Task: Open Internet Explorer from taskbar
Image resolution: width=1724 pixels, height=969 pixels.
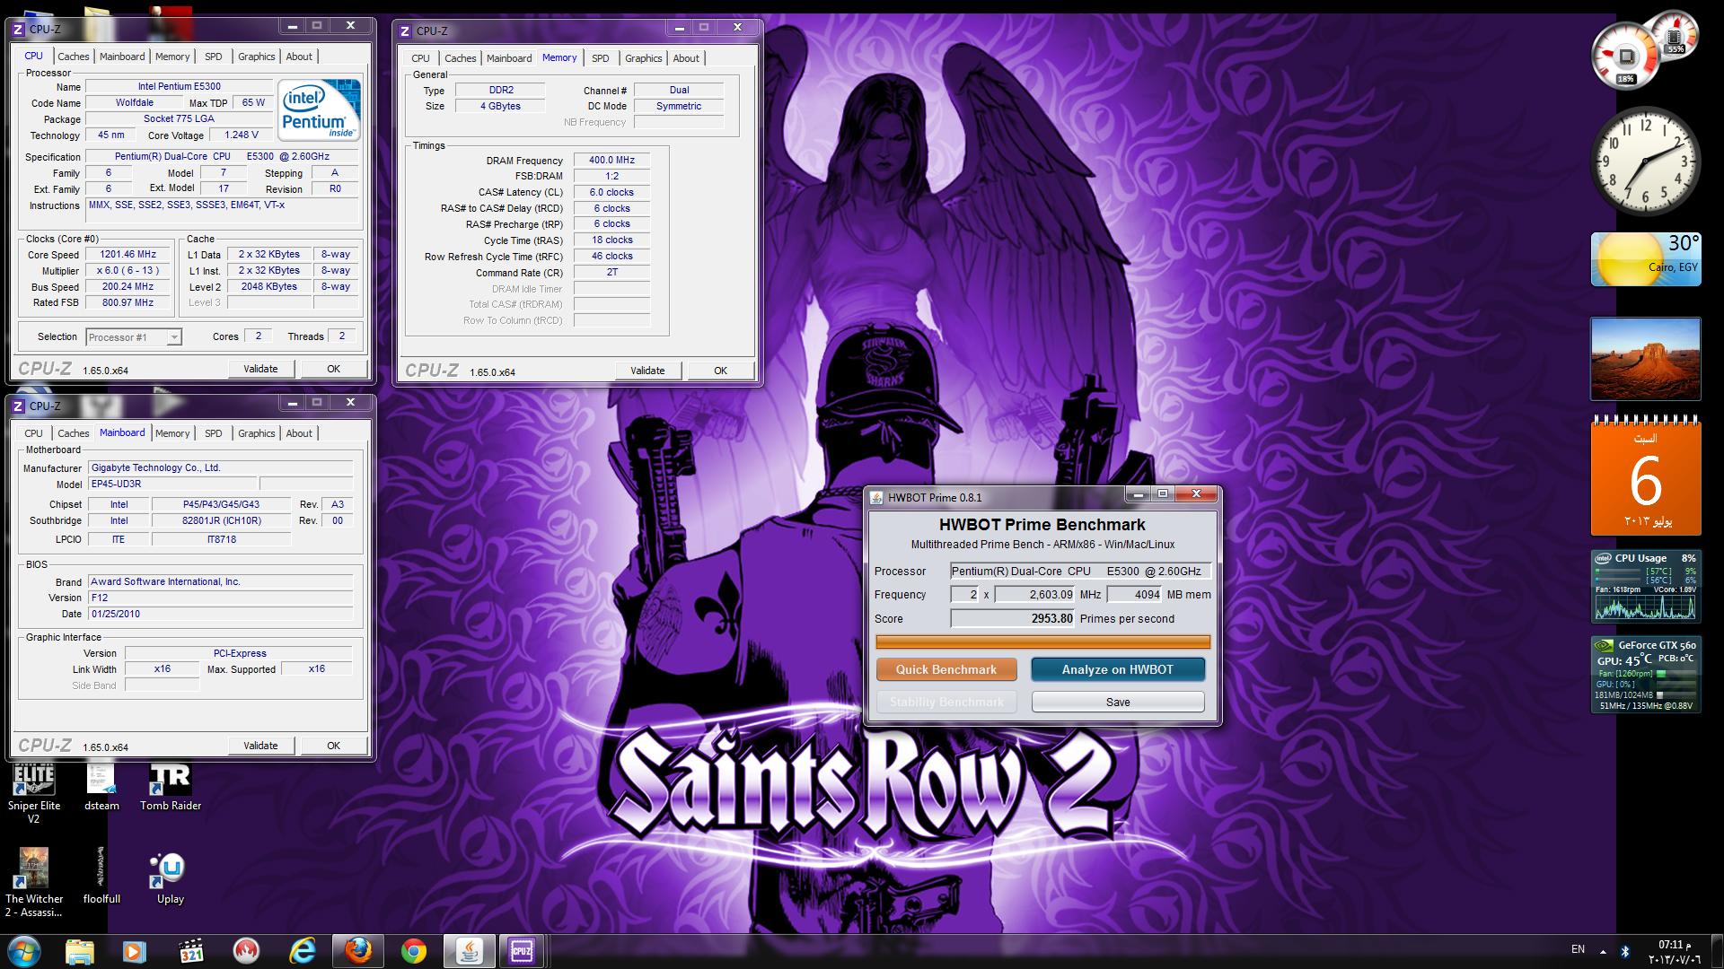Action: pos(303,951)
